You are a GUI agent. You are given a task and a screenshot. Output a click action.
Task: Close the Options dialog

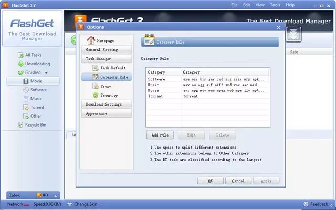pos(278,27)
